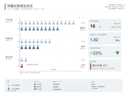This screenshot has width=127, height=95.
Task: Click the first blue person icon in 休業災害 row
Action: [22, 47]
